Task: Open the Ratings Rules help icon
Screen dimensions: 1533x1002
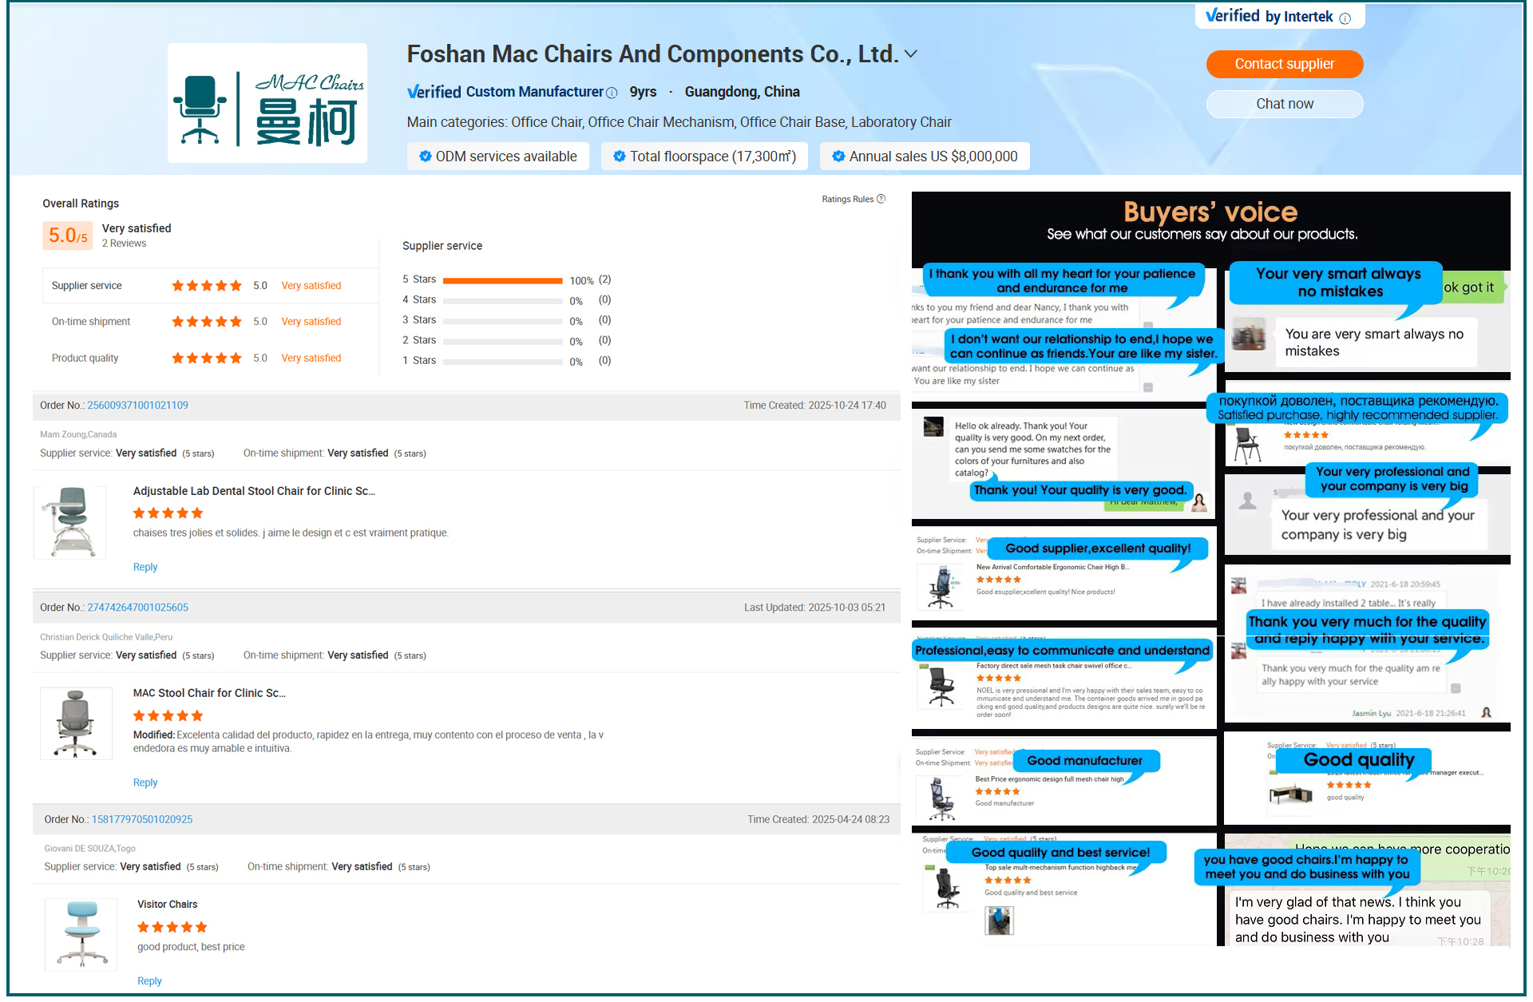Action: [881, 199]
